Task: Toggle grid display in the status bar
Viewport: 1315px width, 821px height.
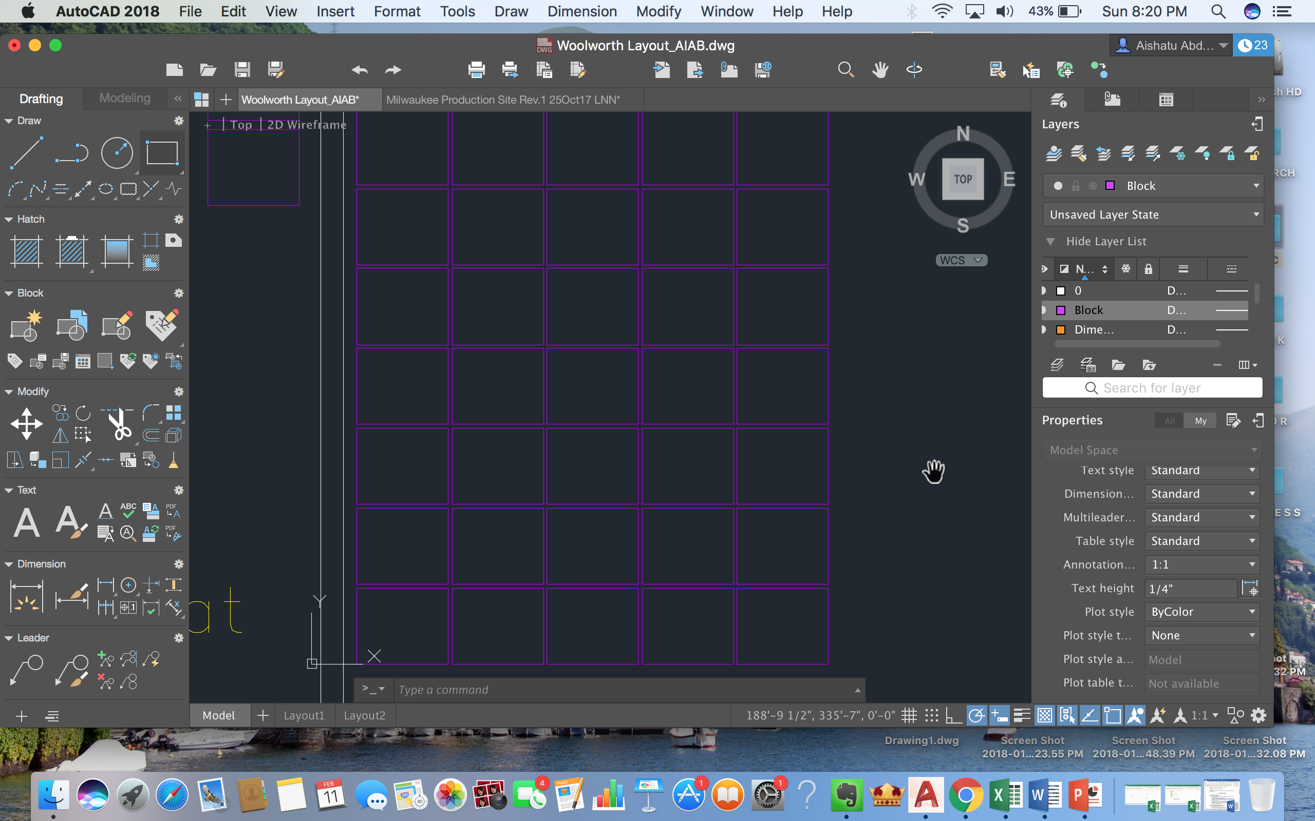Action: 909,715
